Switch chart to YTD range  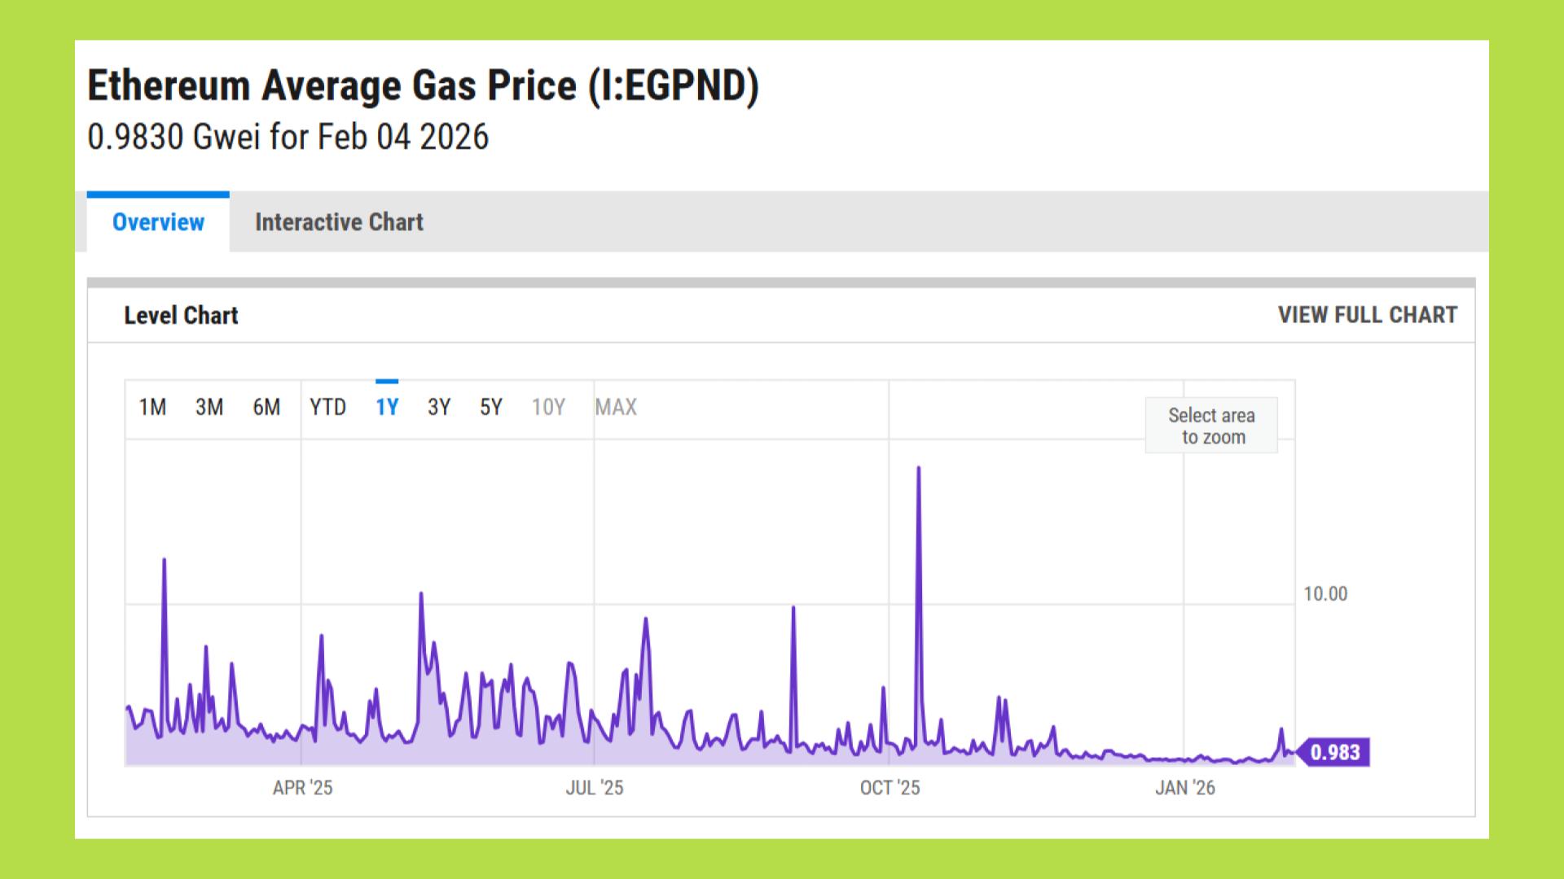click(327, 407)
